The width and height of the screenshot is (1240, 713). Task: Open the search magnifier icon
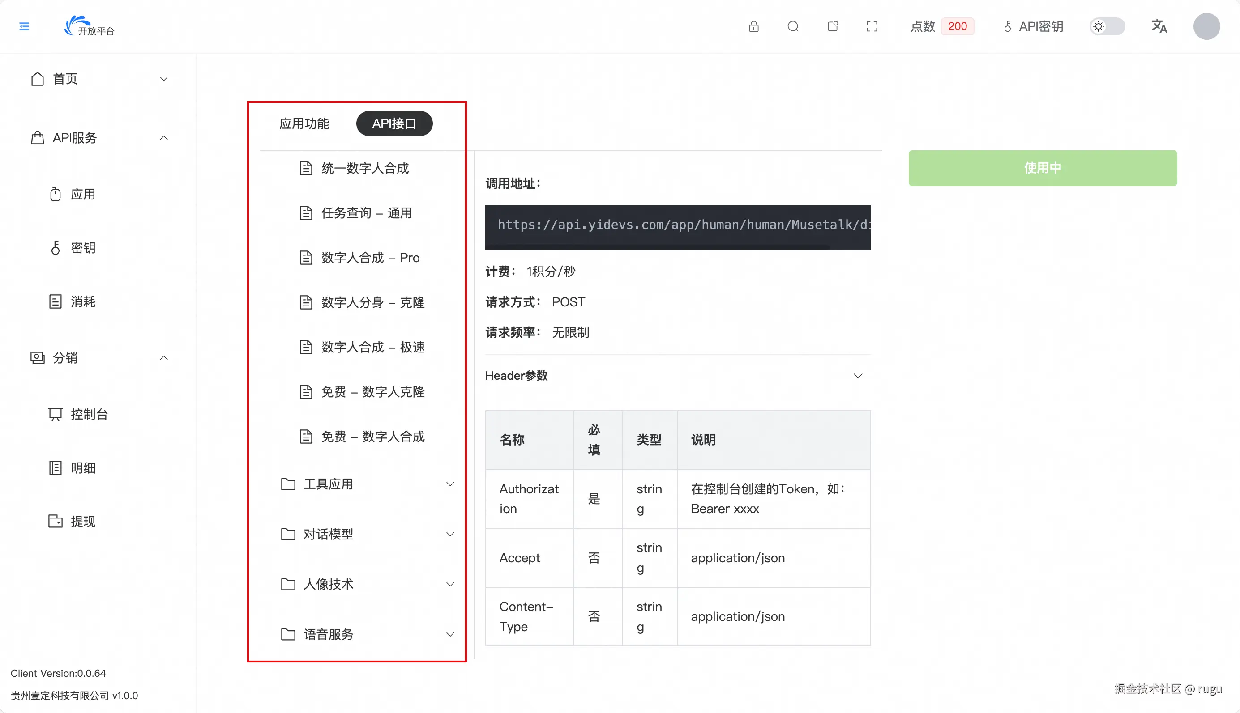click(x=793, y=26)
